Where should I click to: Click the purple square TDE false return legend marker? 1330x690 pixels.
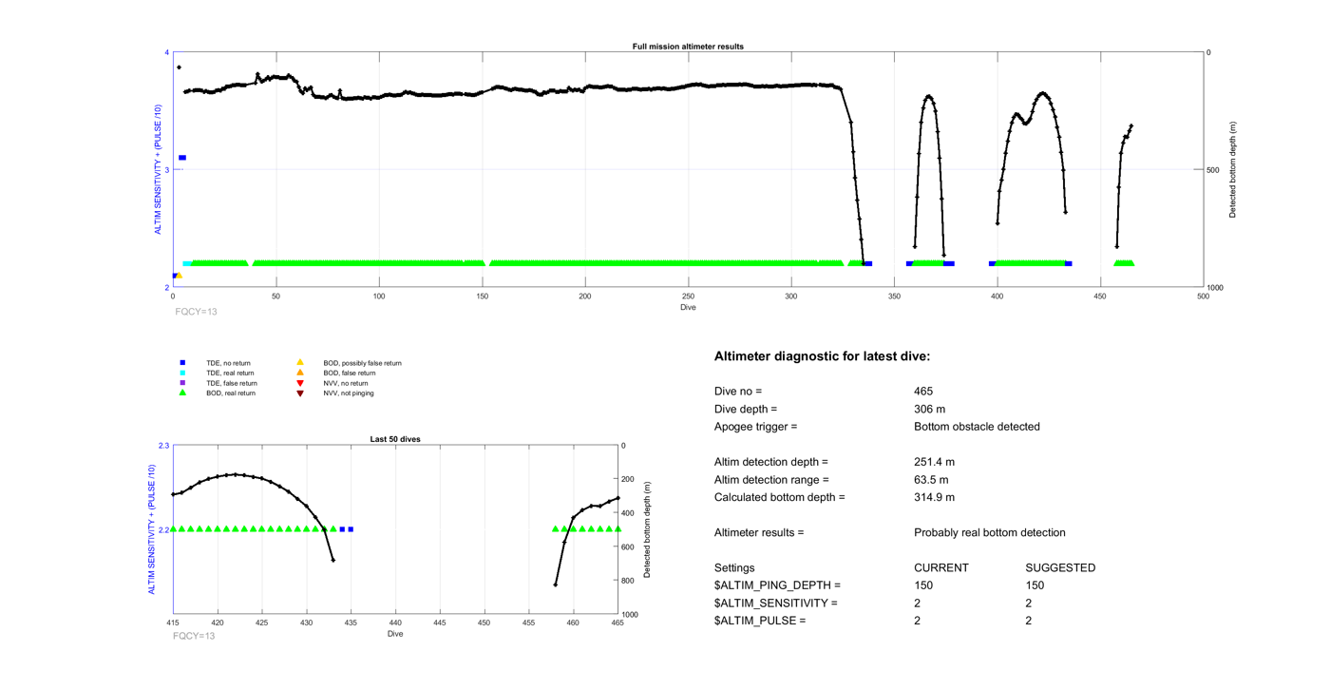(x=182, y=383)
